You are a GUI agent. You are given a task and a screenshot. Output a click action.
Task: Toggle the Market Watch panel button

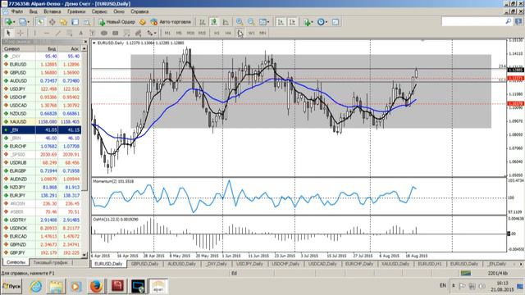[x=40, y=22]
